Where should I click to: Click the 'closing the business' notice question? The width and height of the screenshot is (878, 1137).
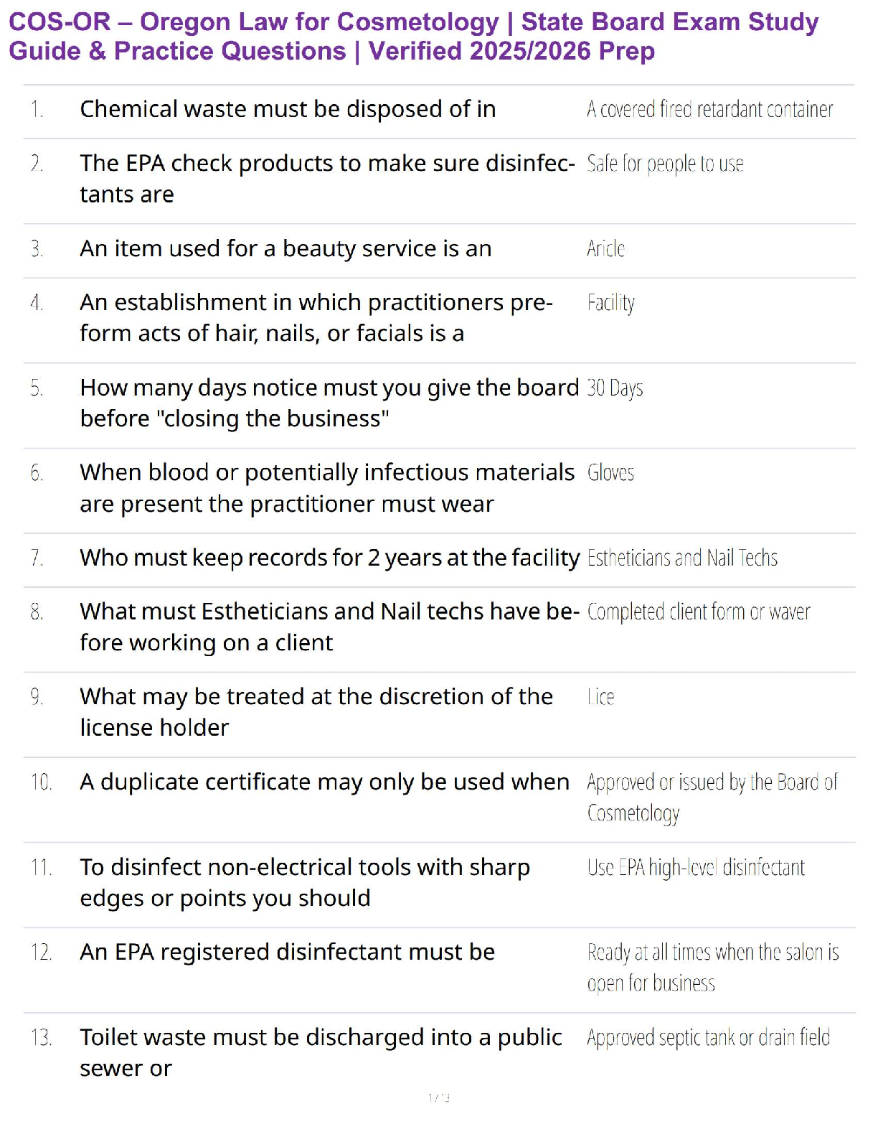pyautogui.click(x=329, y=403)
